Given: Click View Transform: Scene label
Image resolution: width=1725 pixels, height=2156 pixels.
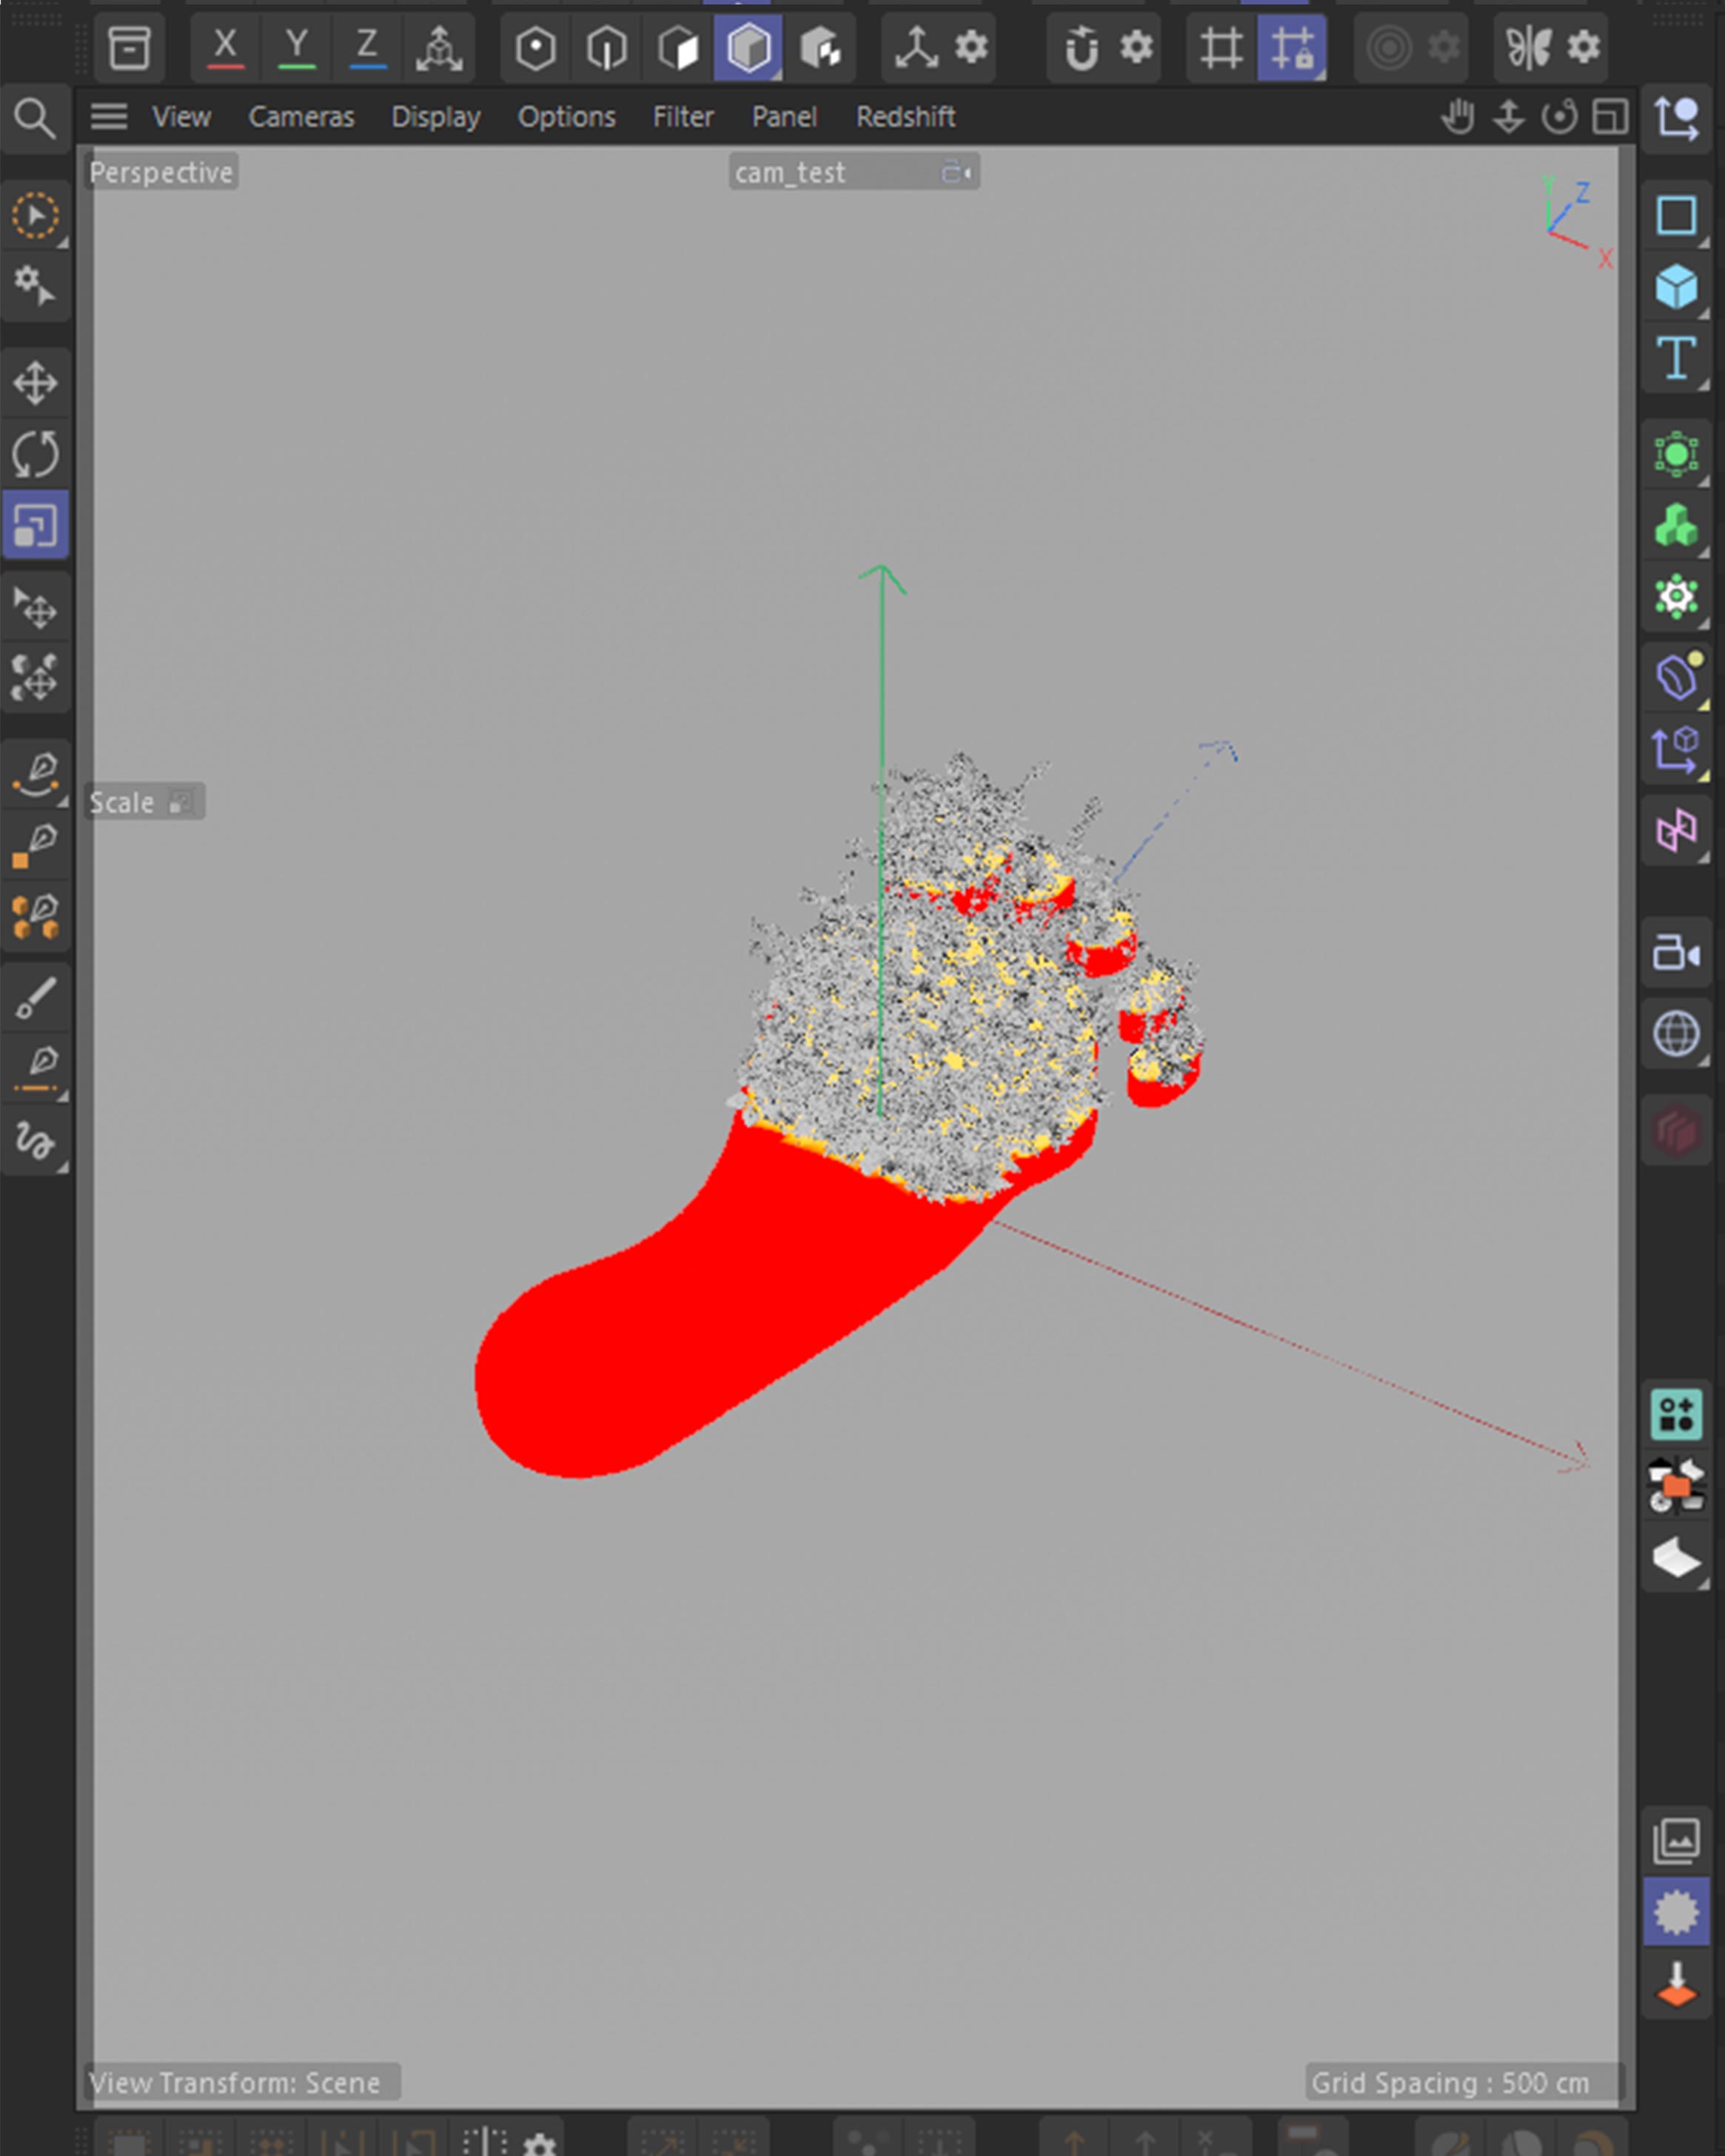Looking at the screenshot, I should 235,2083.
